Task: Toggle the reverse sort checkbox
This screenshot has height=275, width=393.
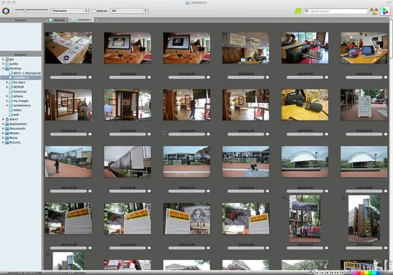Action: click(x=94, y=11)
